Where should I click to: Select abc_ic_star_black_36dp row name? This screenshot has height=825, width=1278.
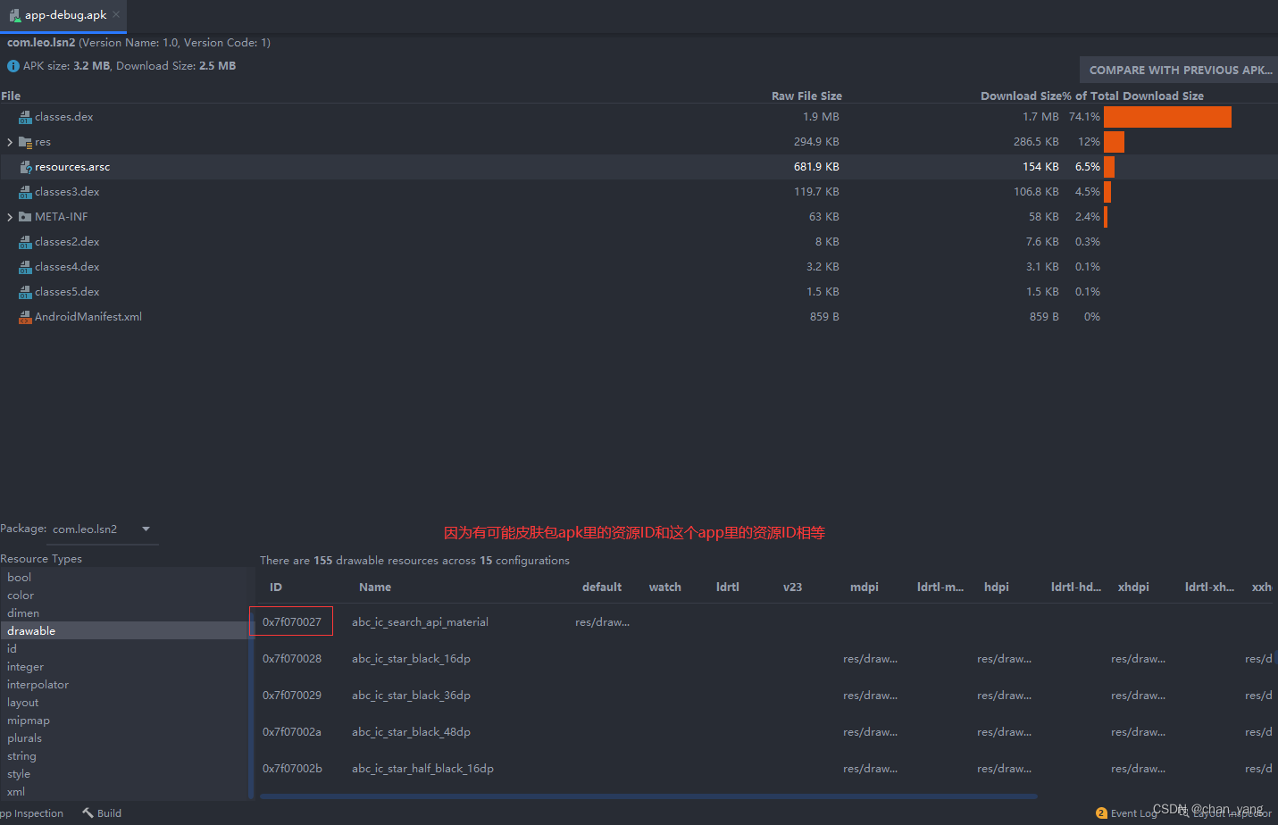pyautogui.click(x=411, y=696)
